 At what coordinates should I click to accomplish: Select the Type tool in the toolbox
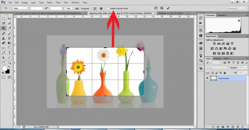(x=10, y=53)
